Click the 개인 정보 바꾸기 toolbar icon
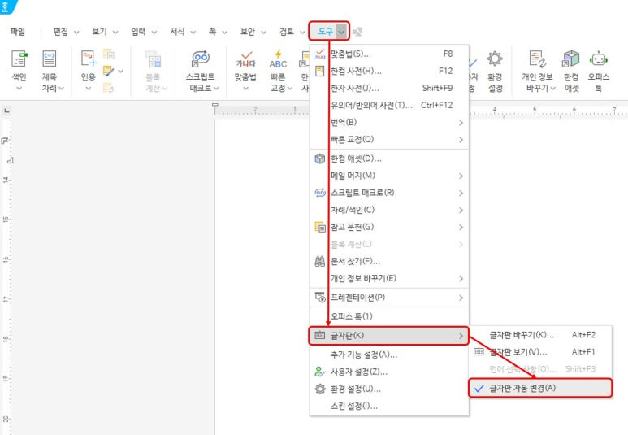Screen dimensions: 628x435 (x=537, y=59)
